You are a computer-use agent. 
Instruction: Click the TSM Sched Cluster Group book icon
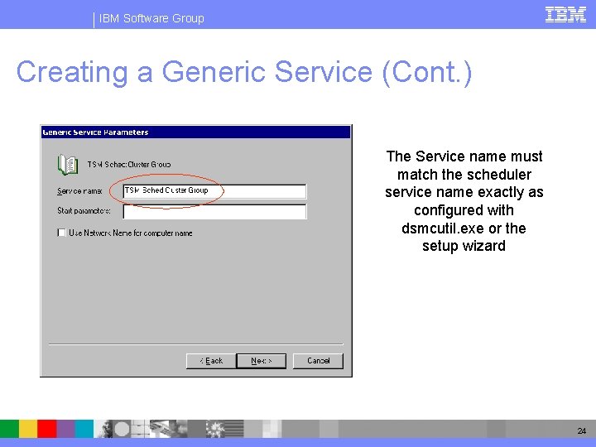68,165
